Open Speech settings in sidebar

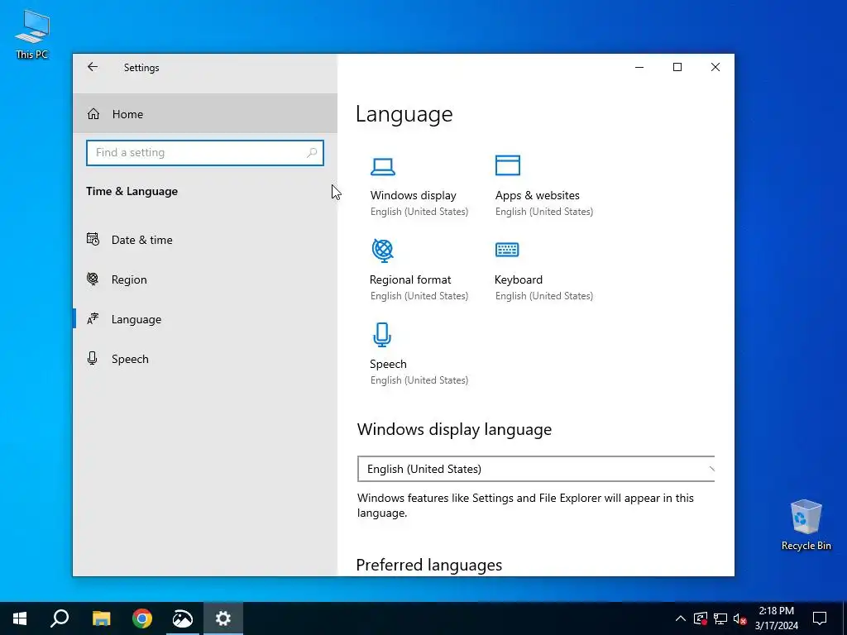click(205, 359)
